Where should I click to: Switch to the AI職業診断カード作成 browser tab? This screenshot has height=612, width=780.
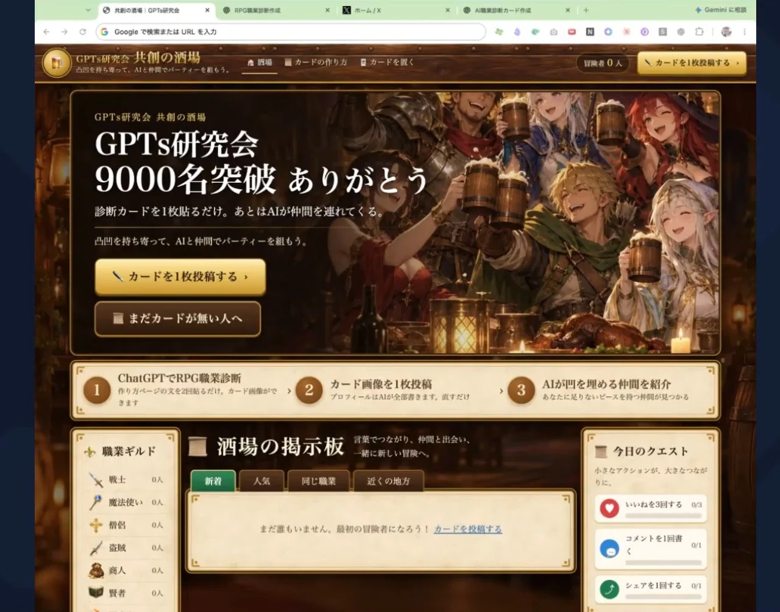coord(517,10)
